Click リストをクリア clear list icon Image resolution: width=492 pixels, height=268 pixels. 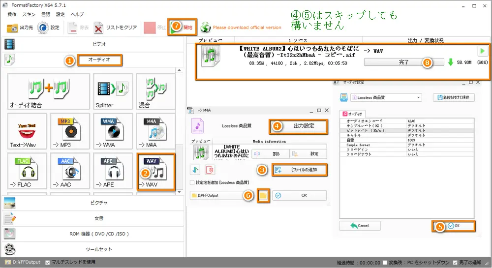pyautogui.click(x=116, y=28)
